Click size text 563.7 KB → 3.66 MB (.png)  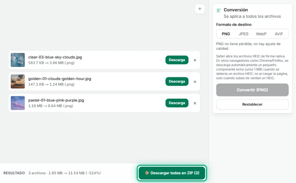[x=51, y=63]
